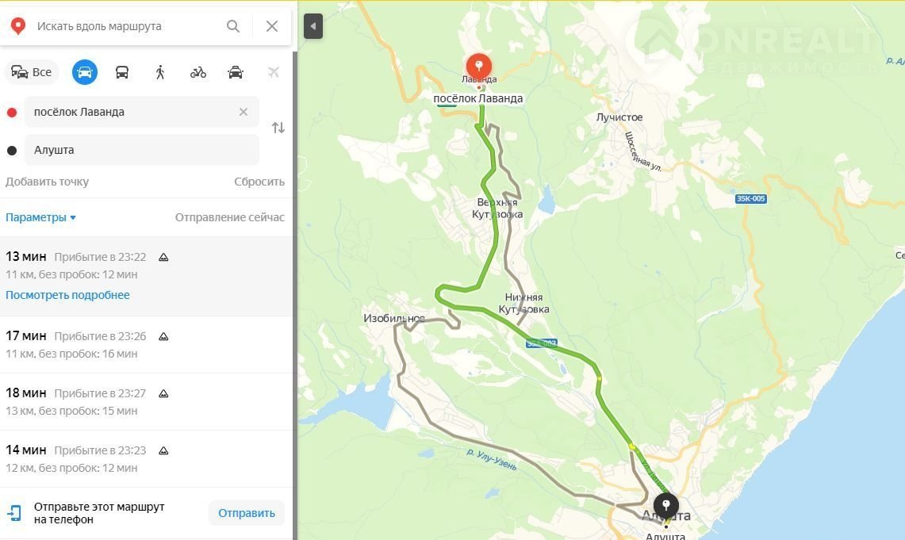This screenshot has height=540, width=905.
Task: Click 'Отправить' to send route to phone
Action: [x=247, y=513]
